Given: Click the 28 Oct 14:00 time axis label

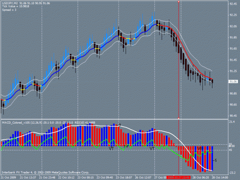Looking at the screenshot, I should pos(220,178).
